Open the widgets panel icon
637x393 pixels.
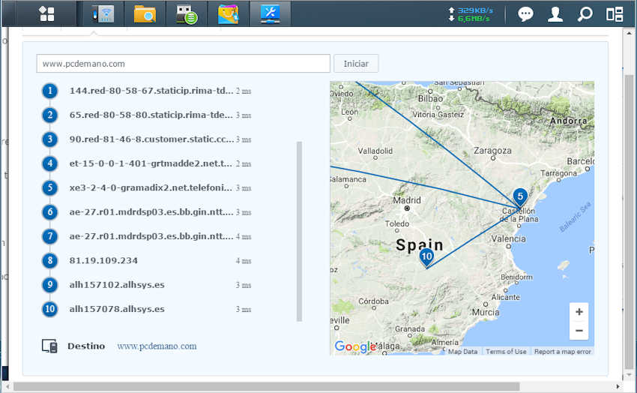[x=615, y=13]
